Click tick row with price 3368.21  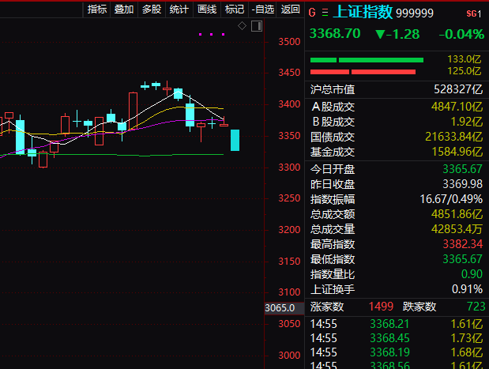point(397,324)
